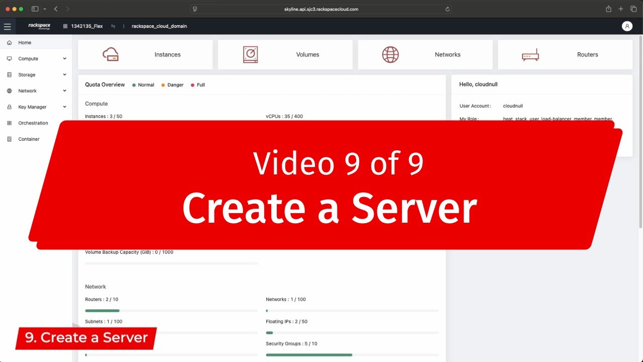Viewport: 643px width, 362px height.
Task: Select rackspace_cloud_domain label
Action: pos(159,26)
